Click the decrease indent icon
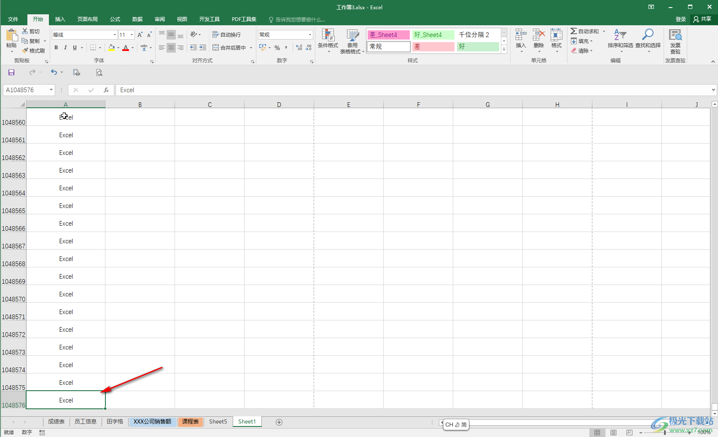The height and width of the screenshot is (437, 718). (x=194, y=48)
